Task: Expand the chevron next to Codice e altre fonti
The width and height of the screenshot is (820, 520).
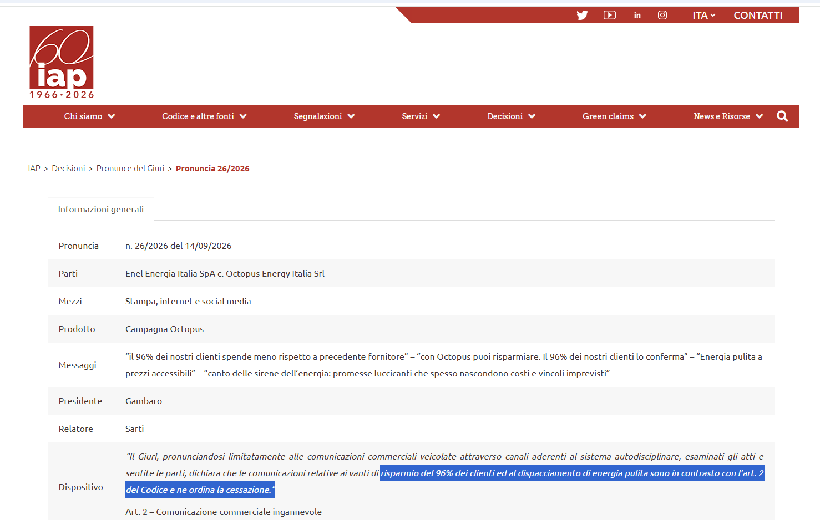Action: click(243, 116)
